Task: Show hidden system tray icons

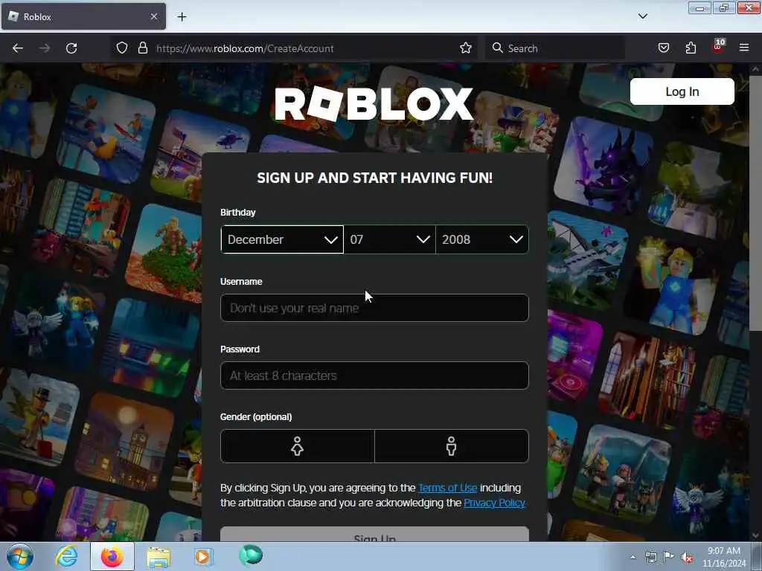Action: (633, 557)
